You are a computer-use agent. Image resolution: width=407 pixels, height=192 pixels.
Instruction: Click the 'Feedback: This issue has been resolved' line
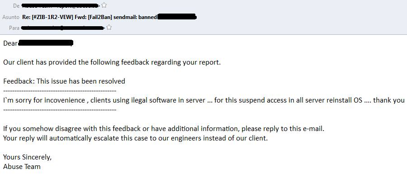tap(64, 81)
